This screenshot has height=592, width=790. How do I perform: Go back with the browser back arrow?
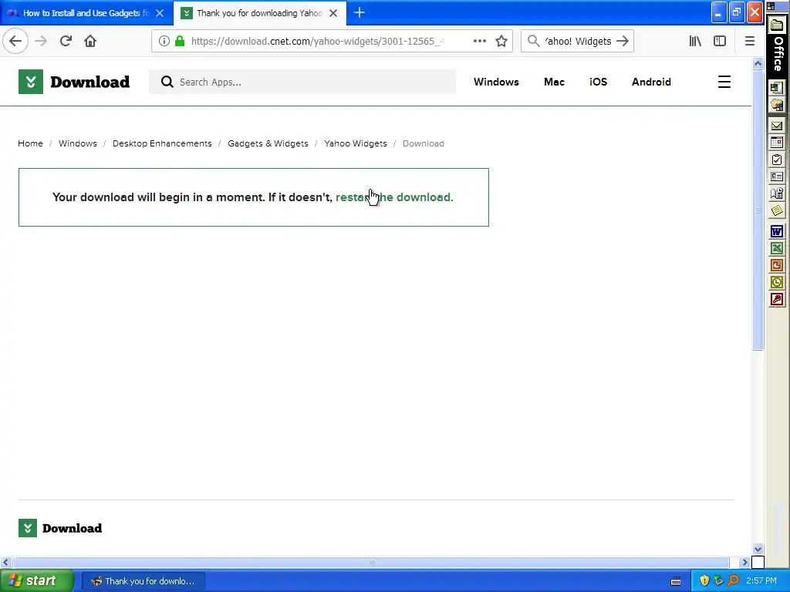pos(15,41)
